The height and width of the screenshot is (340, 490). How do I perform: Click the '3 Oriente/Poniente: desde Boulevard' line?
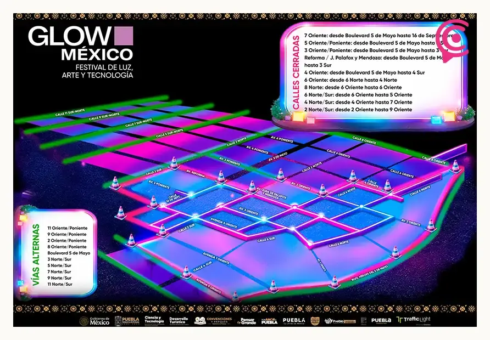(x=376, y=50)
